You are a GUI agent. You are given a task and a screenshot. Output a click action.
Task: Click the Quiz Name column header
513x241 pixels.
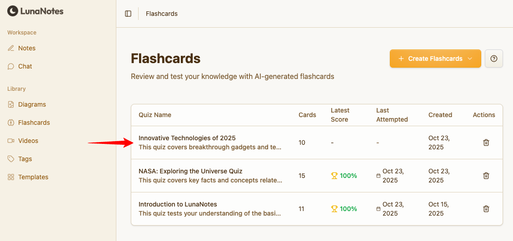click(x=155, y=115)
